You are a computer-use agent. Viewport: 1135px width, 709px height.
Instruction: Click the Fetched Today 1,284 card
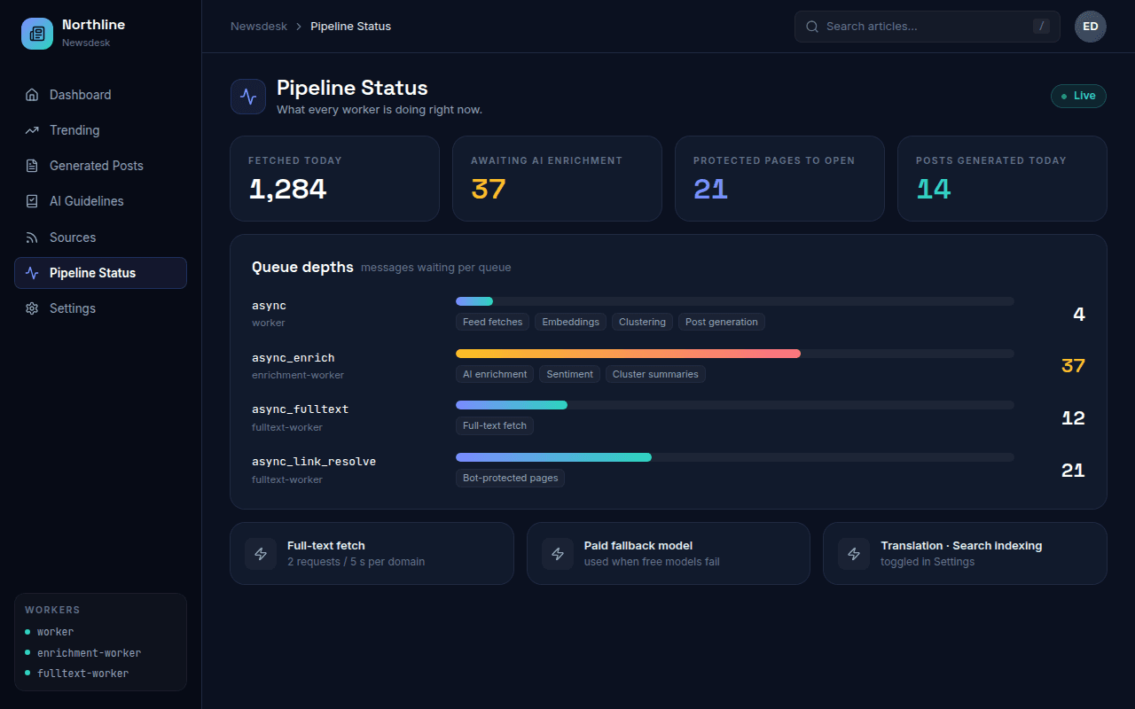coord(334,178)
